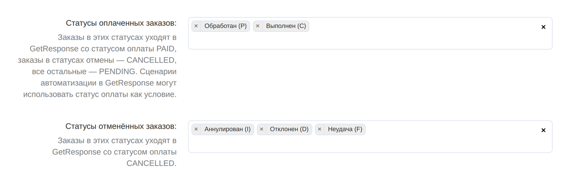Open the cancelled statuses multiselect field

[x=370, y=136]
